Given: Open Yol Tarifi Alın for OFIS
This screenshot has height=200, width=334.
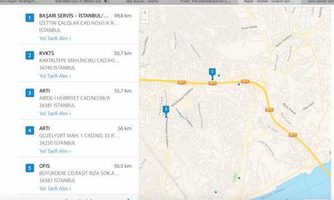Looking at the screenshot, I should pos(55,188).
